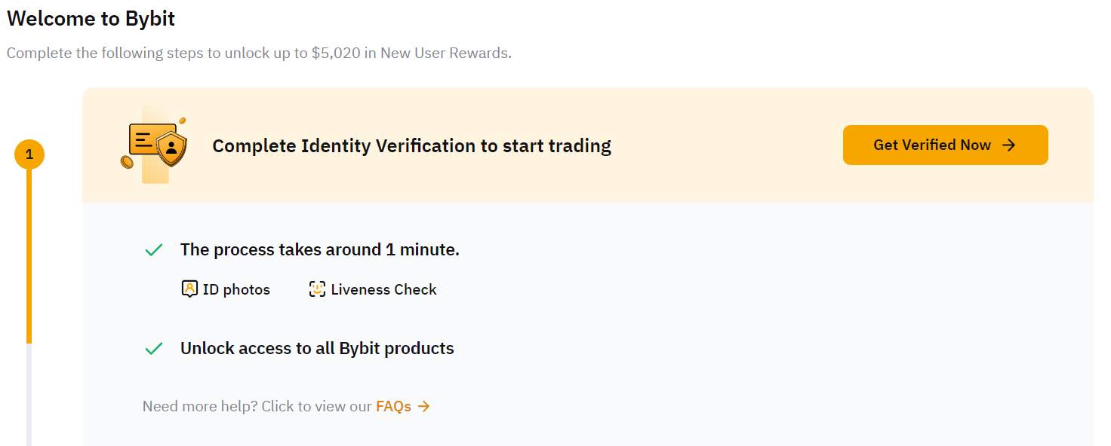Click the numbered step 1 circle

tap(30, 153)
